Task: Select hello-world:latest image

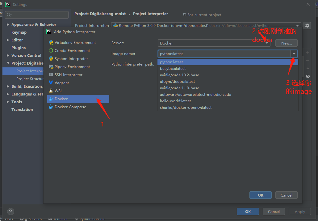Action: (228, 101)
